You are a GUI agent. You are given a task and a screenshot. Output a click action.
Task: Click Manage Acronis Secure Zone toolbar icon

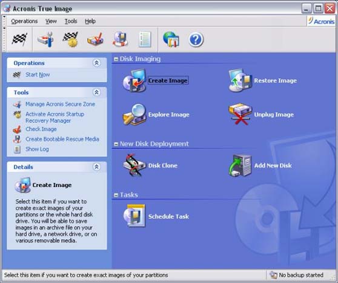pyautogui.click(x=45, y=39)
